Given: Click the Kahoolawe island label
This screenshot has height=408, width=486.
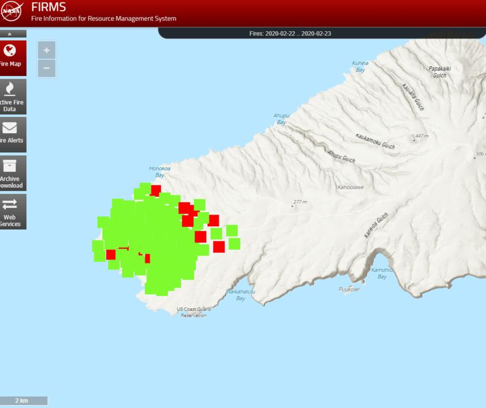Looking at the screenshot, I should coord(351,187).
